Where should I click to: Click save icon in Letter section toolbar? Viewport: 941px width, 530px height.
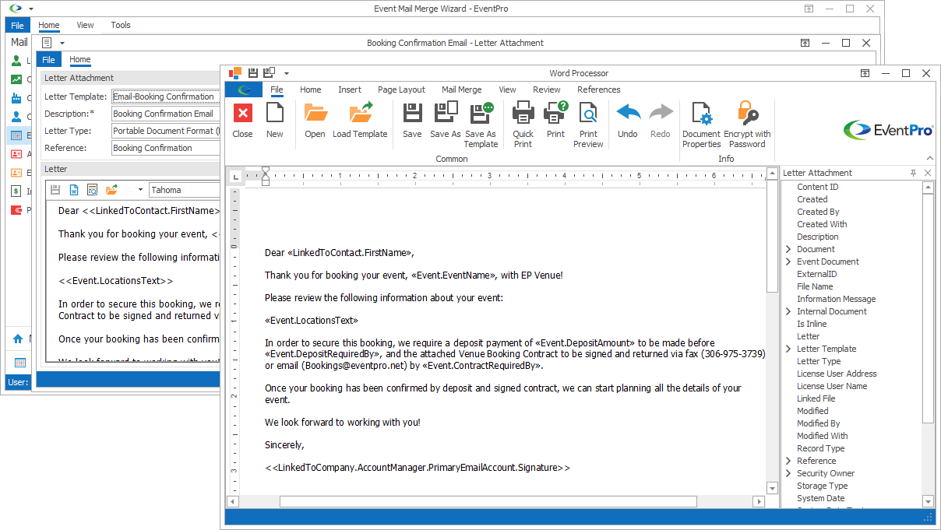pos(56,190)
